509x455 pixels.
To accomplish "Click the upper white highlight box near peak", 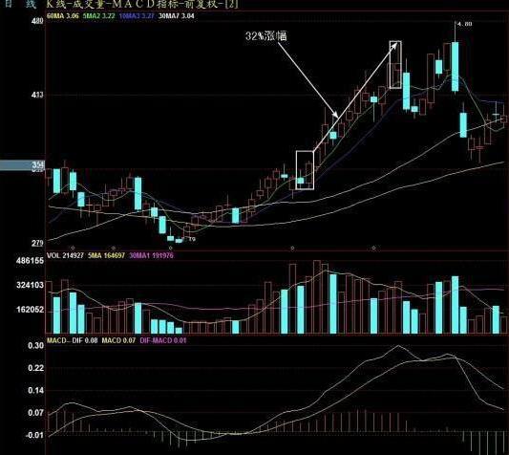I will [x=395, y=65].
